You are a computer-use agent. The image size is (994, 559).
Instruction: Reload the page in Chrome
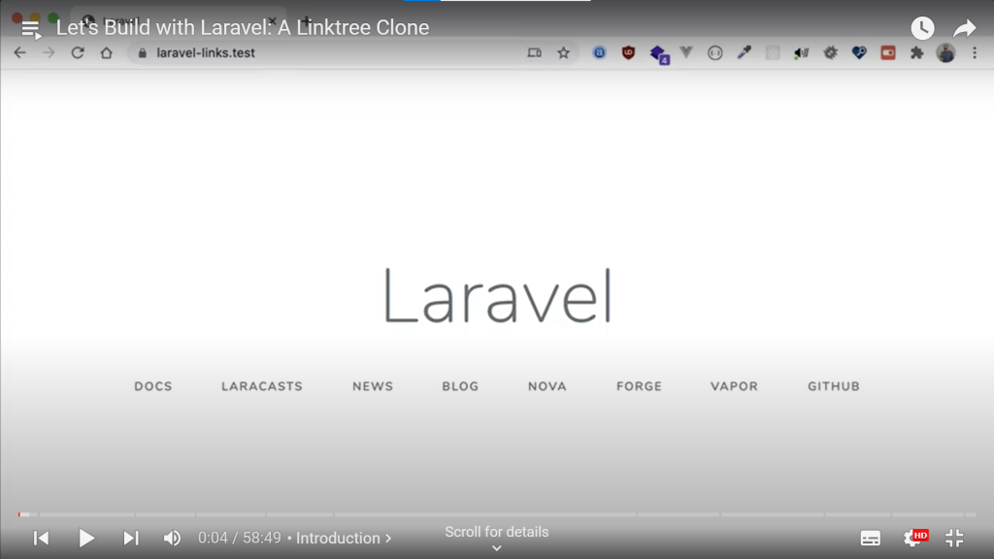[x=78, y=53]
